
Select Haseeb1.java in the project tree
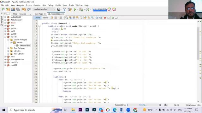[25, 45]
